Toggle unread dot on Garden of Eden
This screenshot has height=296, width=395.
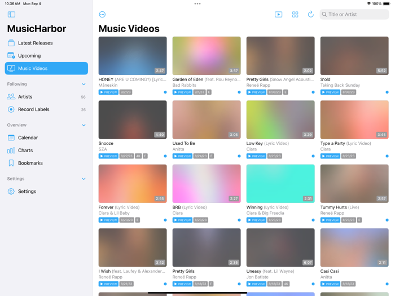(x=239, y=92)
